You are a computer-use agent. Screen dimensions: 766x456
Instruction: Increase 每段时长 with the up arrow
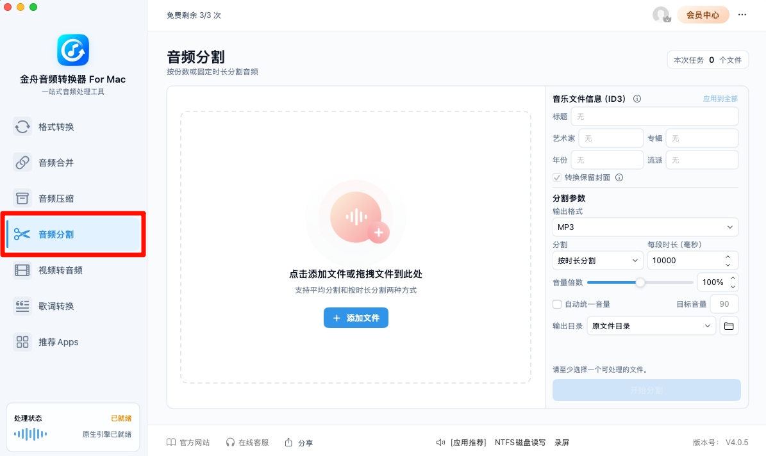click(x=728, y=256)
